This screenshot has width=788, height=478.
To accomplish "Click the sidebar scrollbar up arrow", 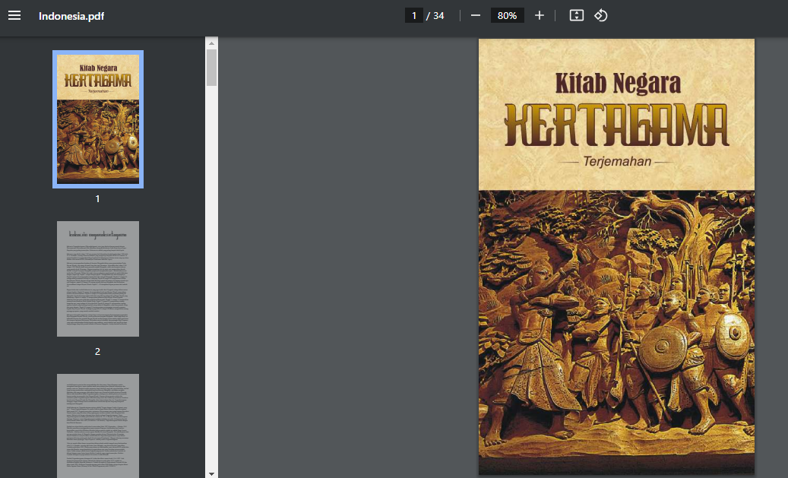I will pos(212,43).
